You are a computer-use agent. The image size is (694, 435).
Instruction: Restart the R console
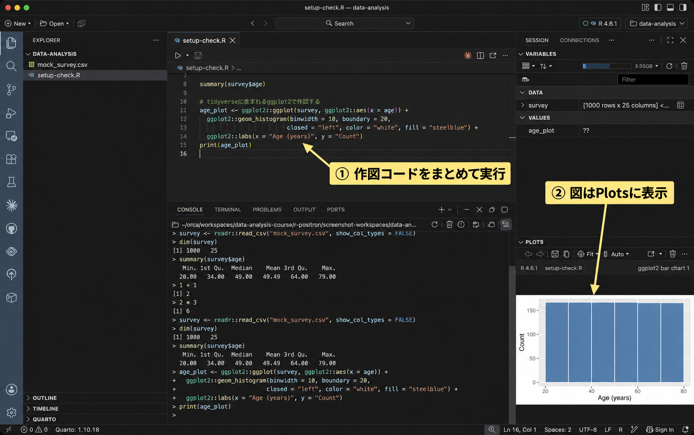(434, 224)
